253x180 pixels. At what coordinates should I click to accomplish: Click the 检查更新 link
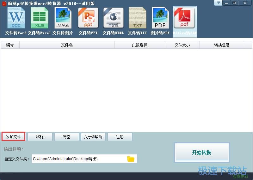coord(240,177)
